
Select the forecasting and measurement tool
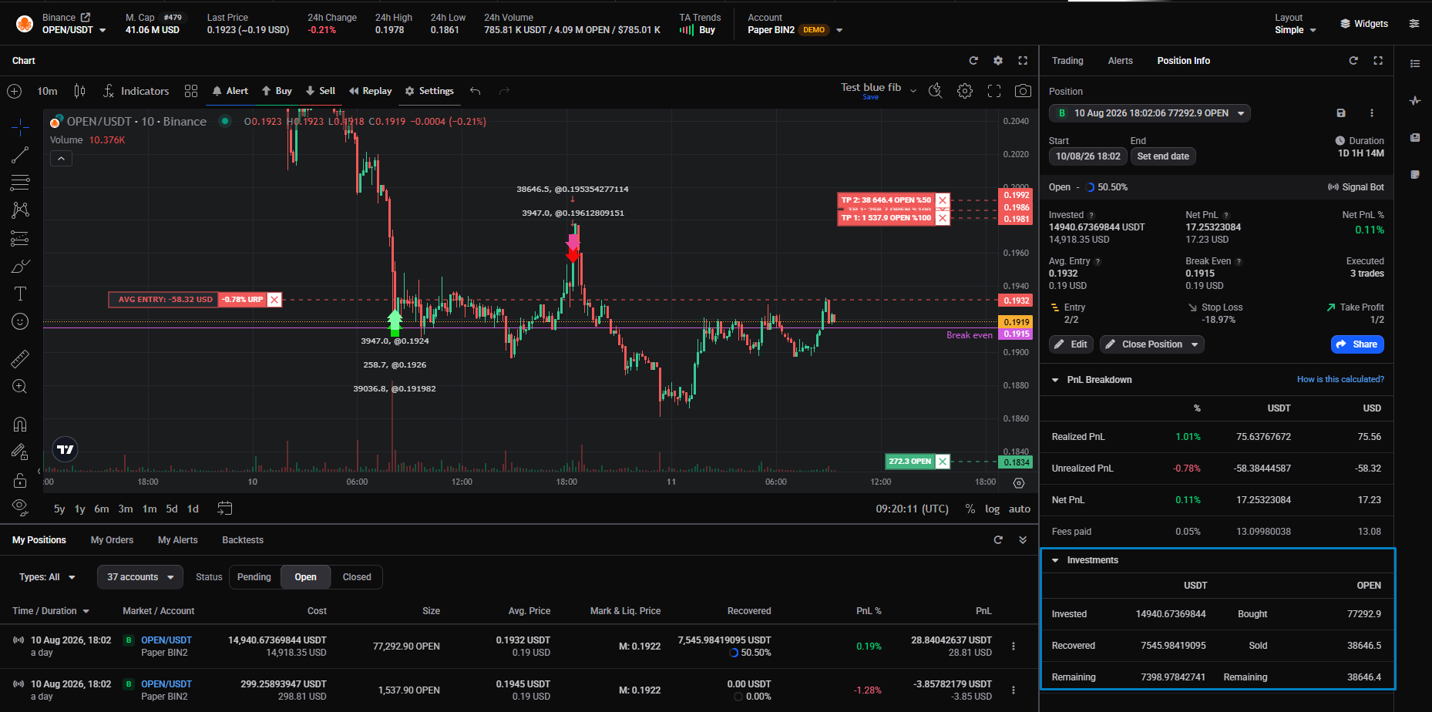(20, 238)
